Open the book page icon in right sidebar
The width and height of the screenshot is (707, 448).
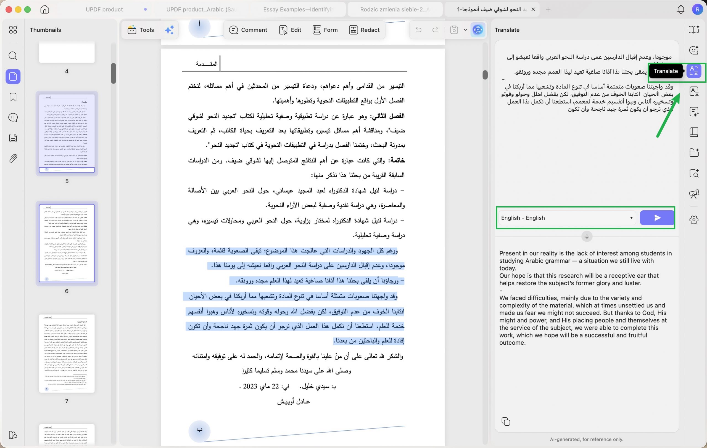[694, 132]
